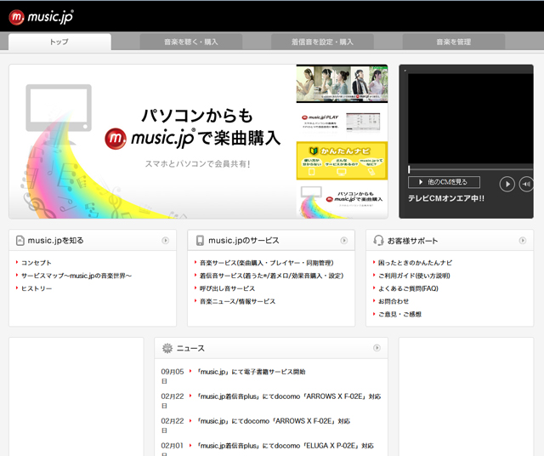The width and height of the screenshot is (544, 456).
Task: Select the かんたんナビ yellow thumbnail
Action: 342,161
